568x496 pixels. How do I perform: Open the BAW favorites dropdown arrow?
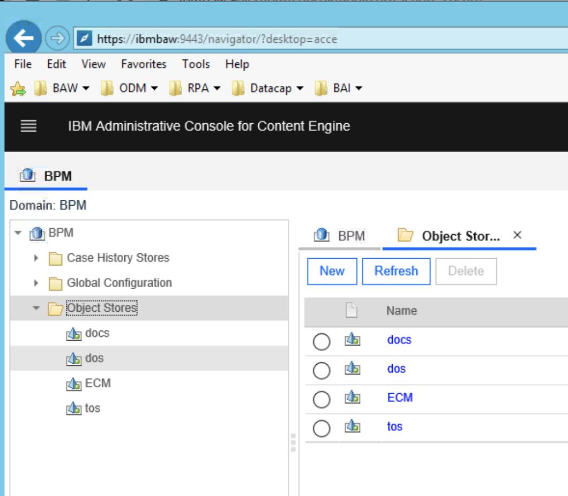click(x=86, y=88)
